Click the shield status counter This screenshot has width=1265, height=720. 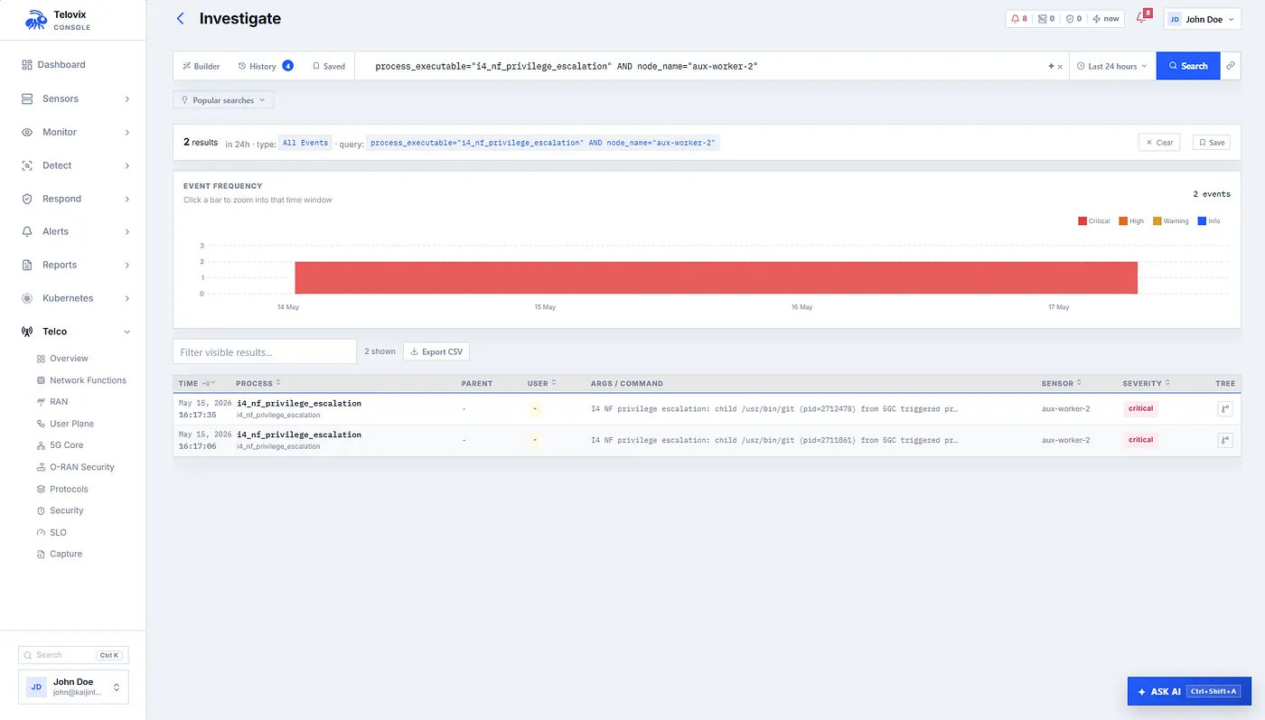(x=1073, y=19)
